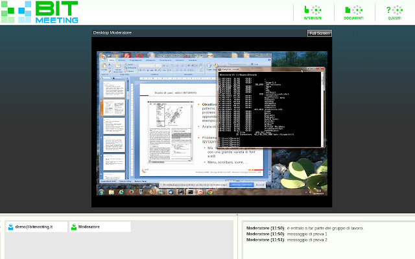Click the Command Prompt icon in shared taskbar
The width and height of the screenshot is (415, 259).
(190, 192)
